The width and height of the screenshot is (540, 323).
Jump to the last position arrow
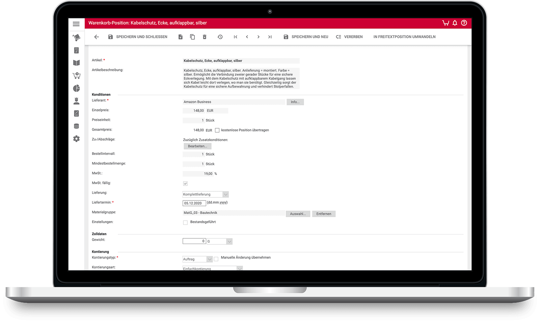(x=270, y=37)
